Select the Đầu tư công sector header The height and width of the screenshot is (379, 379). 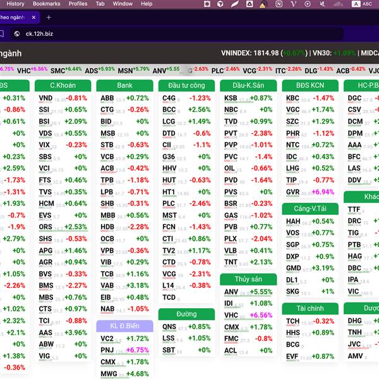point(186,85)
